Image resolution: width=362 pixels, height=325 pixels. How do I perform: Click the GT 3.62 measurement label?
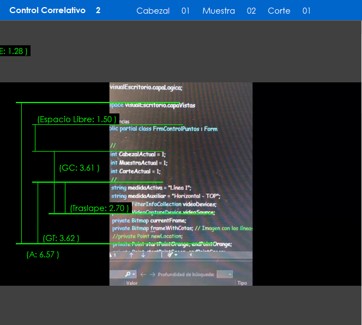click(x=61, y=238)
